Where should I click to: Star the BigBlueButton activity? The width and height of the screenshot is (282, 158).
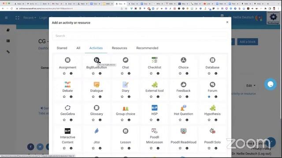[93, 73]
